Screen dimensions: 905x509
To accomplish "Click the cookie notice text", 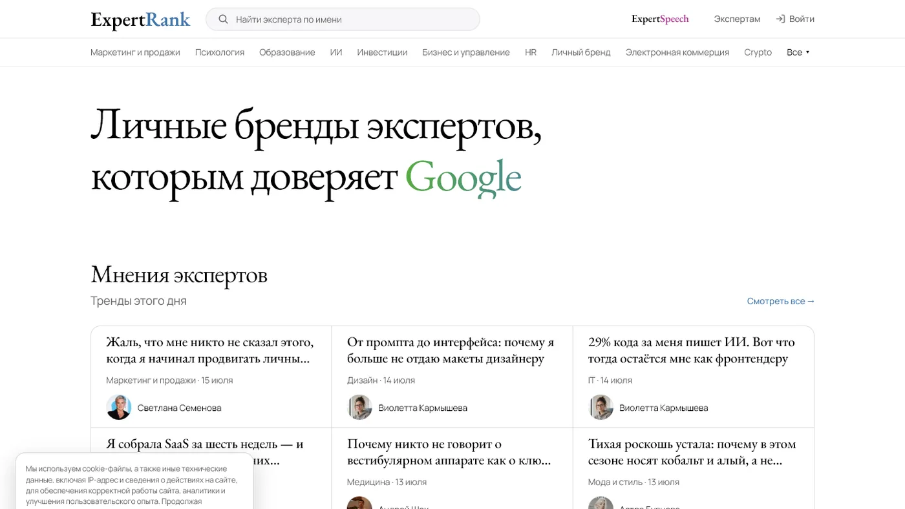I will click(132, 485).
